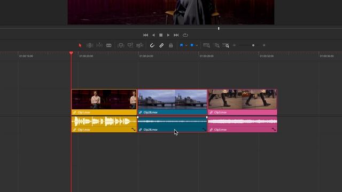Play the timeline forward
The width and height of the screenshot is (342, 192).
click(x=168, y=35)
